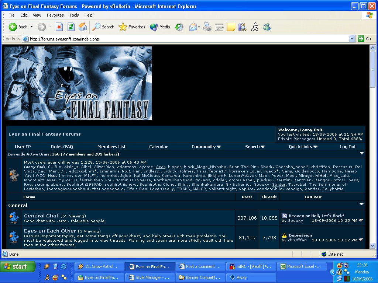Image resolution: width=378 pixels, height=283 pixels.
Task: Expand the Quick Links dropdown menu
Action: (303, 147)
